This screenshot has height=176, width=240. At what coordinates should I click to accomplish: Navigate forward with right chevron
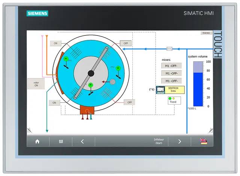pyautogui.click(x=180, y=142)
